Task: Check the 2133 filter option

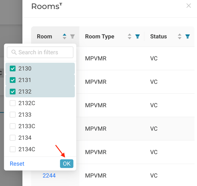Action: pos(13,115)
